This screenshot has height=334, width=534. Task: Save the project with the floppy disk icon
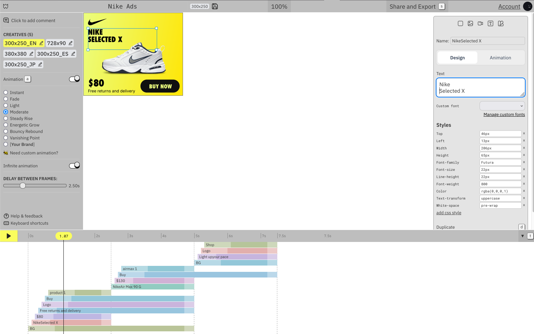tap(215, 6)
